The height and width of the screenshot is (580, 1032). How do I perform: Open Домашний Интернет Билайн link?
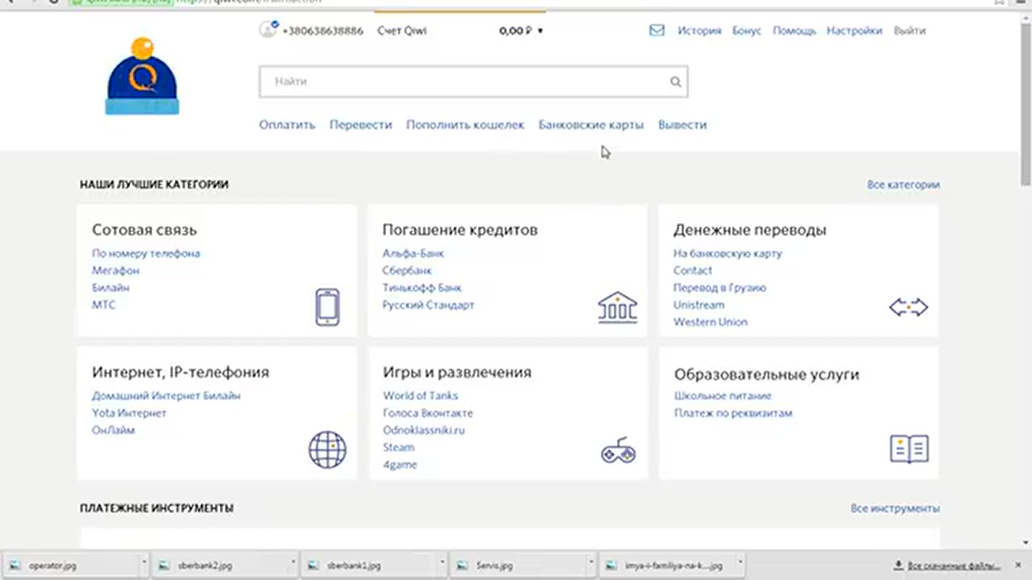pyautogui.click(x=166, y=396)
